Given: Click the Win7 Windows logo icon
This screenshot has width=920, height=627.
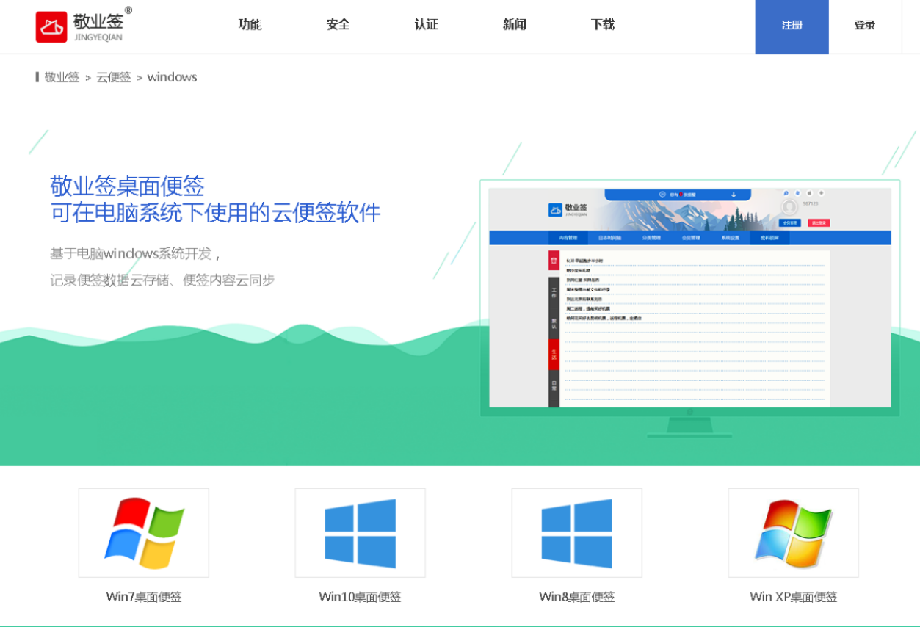Looking at the screenshot, I should (144, 533).
